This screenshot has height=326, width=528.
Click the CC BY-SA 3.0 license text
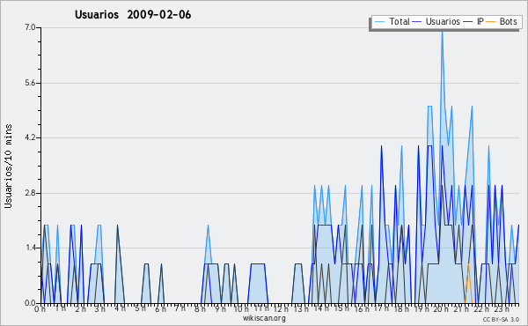pos(501,320)
